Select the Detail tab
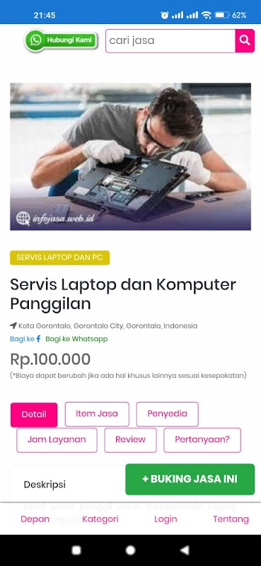Image resolution: width=261 pixels, height=566 pixels. pos(34,415)
